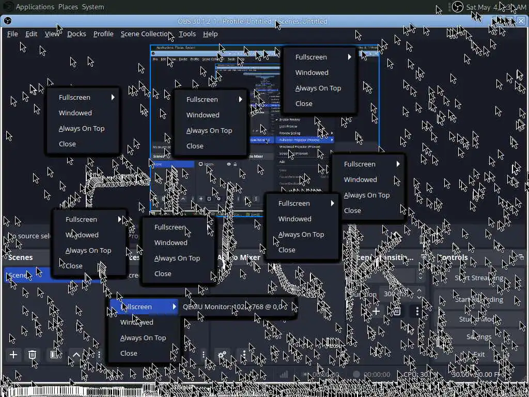Open the File menu
The height and width of the screenshot is (397, 529).
[x=12, y=34]
